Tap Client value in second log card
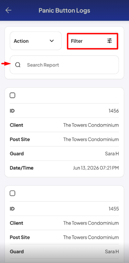Viewport: 129px width, 263px height. pos(91,223)
